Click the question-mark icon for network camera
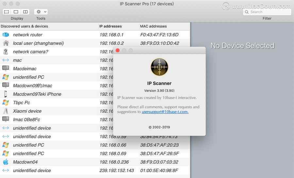This screenshot has width=294, height=178. point(6,52)
